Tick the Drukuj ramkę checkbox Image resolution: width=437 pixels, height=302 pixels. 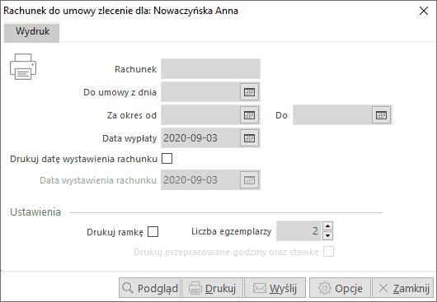[153, 232]
